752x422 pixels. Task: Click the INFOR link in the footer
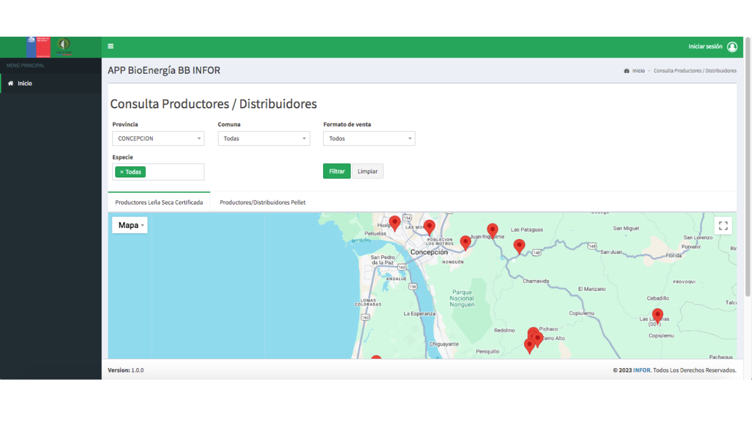pos(641,370)
